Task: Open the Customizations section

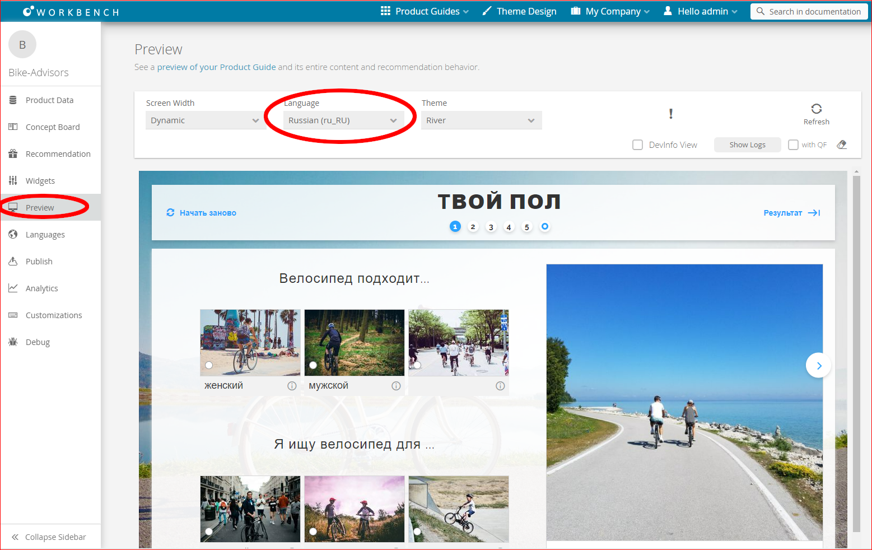Action: point(50,315)
